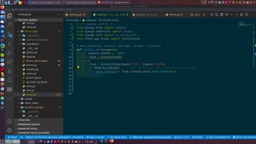Image resolution: width=256 pixels, height=144 pixels.
Task: Open the Manage gear menu
Action: click(9, 130)
